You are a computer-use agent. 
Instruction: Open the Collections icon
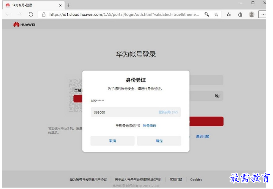click(x=240, y=14)
